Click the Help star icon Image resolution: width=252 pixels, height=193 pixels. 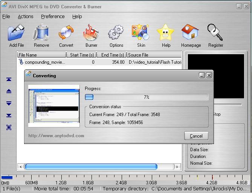[x=165, y=32]
